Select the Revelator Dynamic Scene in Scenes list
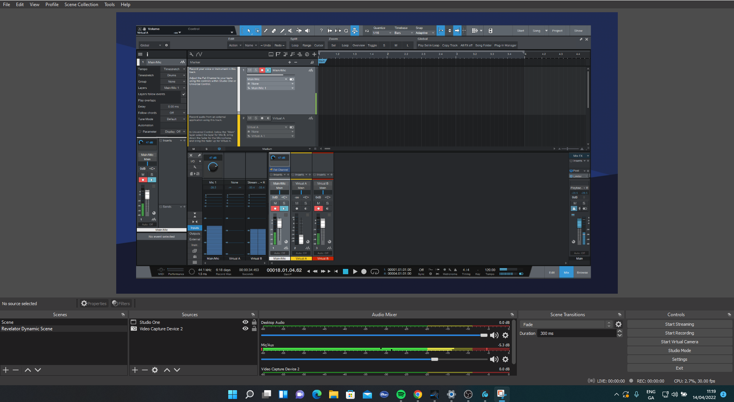This screenshot has width=734, height=402. click(x=27, y=328)
